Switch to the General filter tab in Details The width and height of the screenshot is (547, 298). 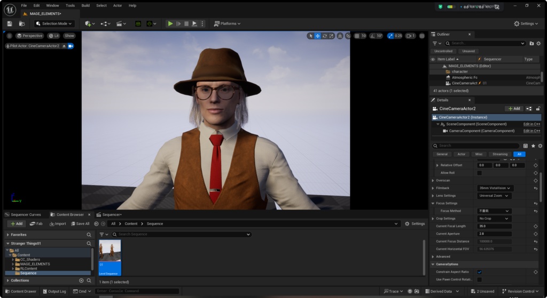pyautogui.click(x=442, y=154)
